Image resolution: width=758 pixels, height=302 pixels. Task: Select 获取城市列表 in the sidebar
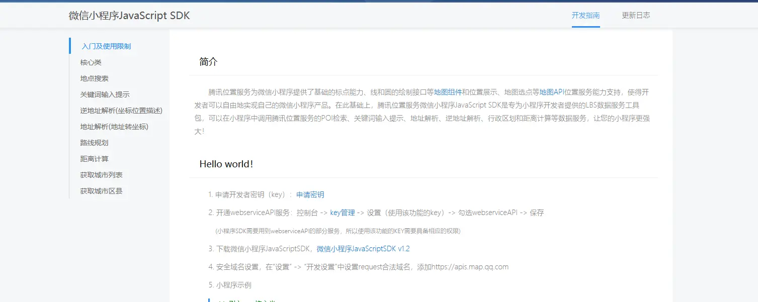101,175
